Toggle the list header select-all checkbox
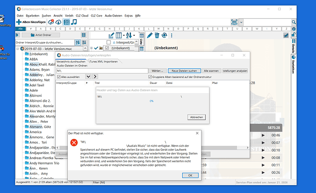 [109, 42]
